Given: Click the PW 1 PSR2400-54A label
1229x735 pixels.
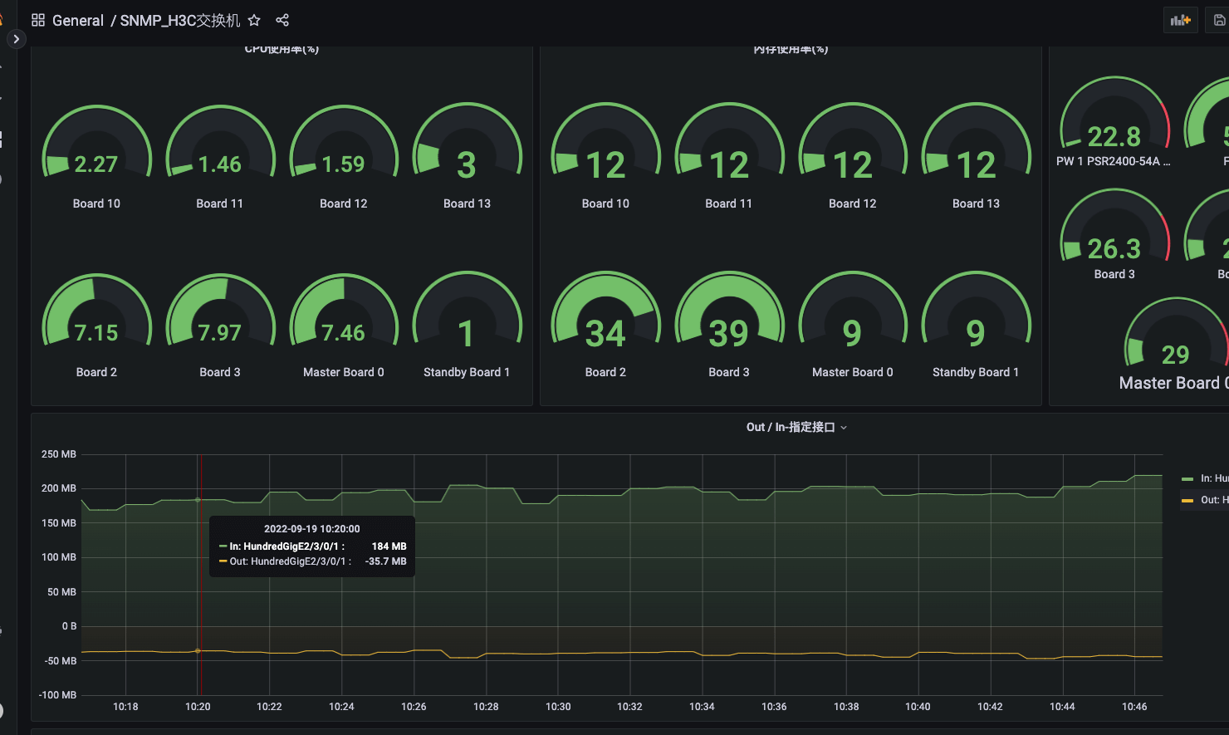Looking at the screenshot, I should pyautogui.click(x=1113, y=161).
